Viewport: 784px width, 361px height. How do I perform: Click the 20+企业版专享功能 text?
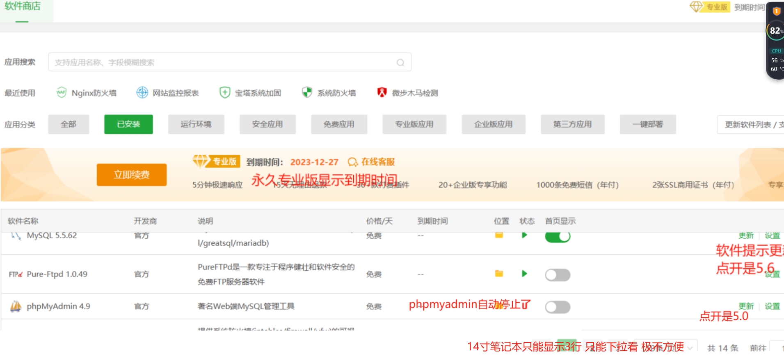click(x=473, y=185)
